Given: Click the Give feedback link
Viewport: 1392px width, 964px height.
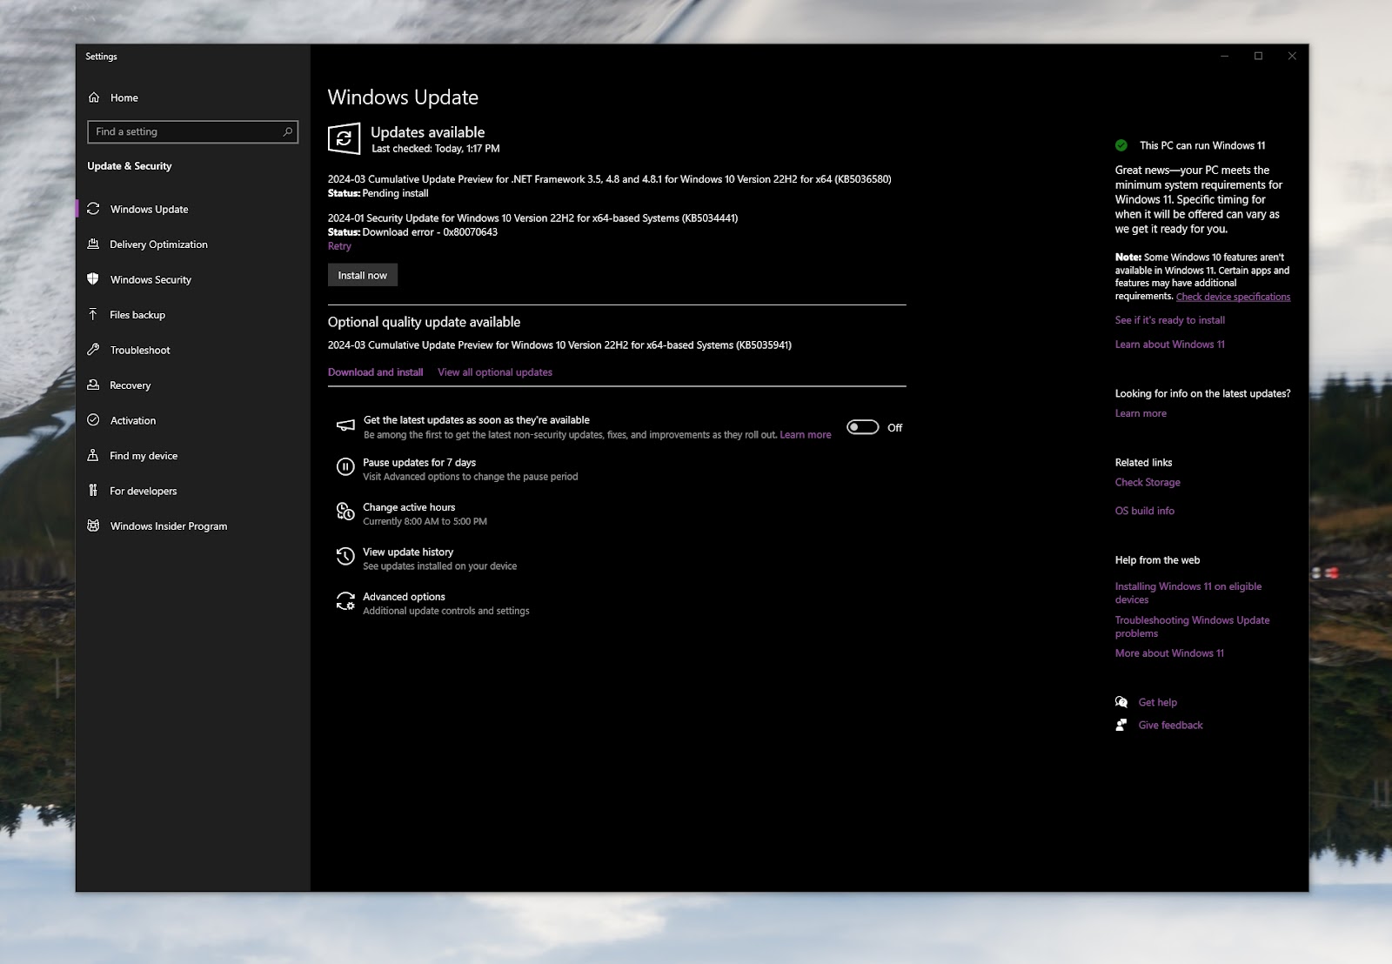Looking at the screenshot, I should click(1170, 725).
